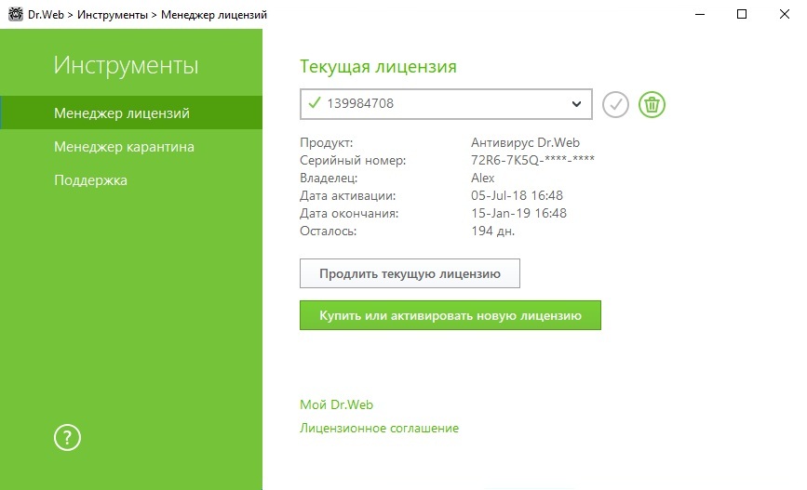Open Лицензионное соглашение link
The height and width of the screenshot is (490, 807).
point(380,428)
